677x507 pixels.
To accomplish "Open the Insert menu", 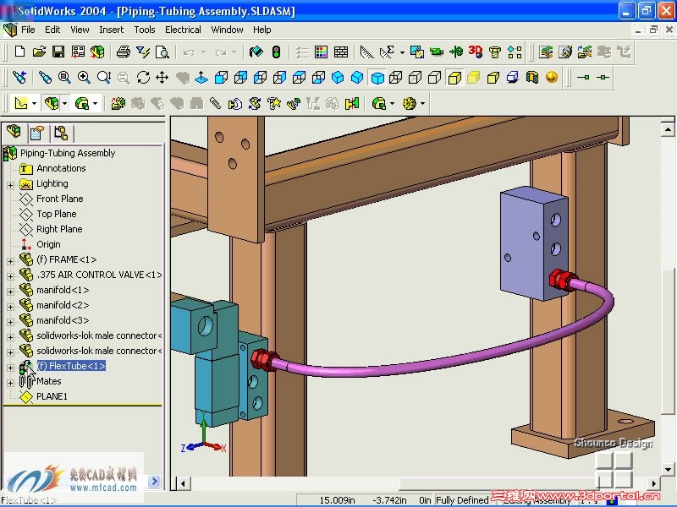I will tap(112, 30).
